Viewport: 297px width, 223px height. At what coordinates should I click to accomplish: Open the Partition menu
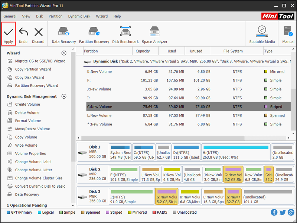55,16
